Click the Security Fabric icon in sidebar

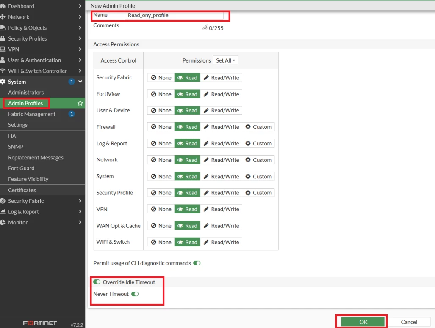[x=3, y=201]
